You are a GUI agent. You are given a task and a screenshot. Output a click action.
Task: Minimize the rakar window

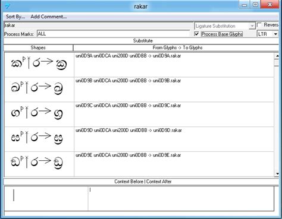point(245,5)
